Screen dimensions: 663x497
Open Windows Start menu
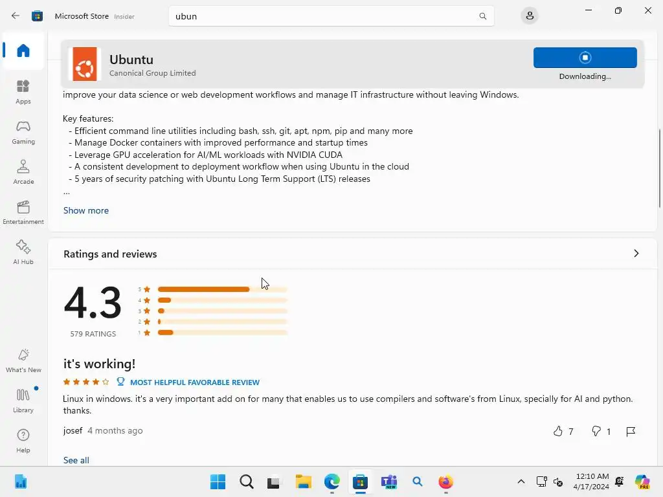coord(218,481)
